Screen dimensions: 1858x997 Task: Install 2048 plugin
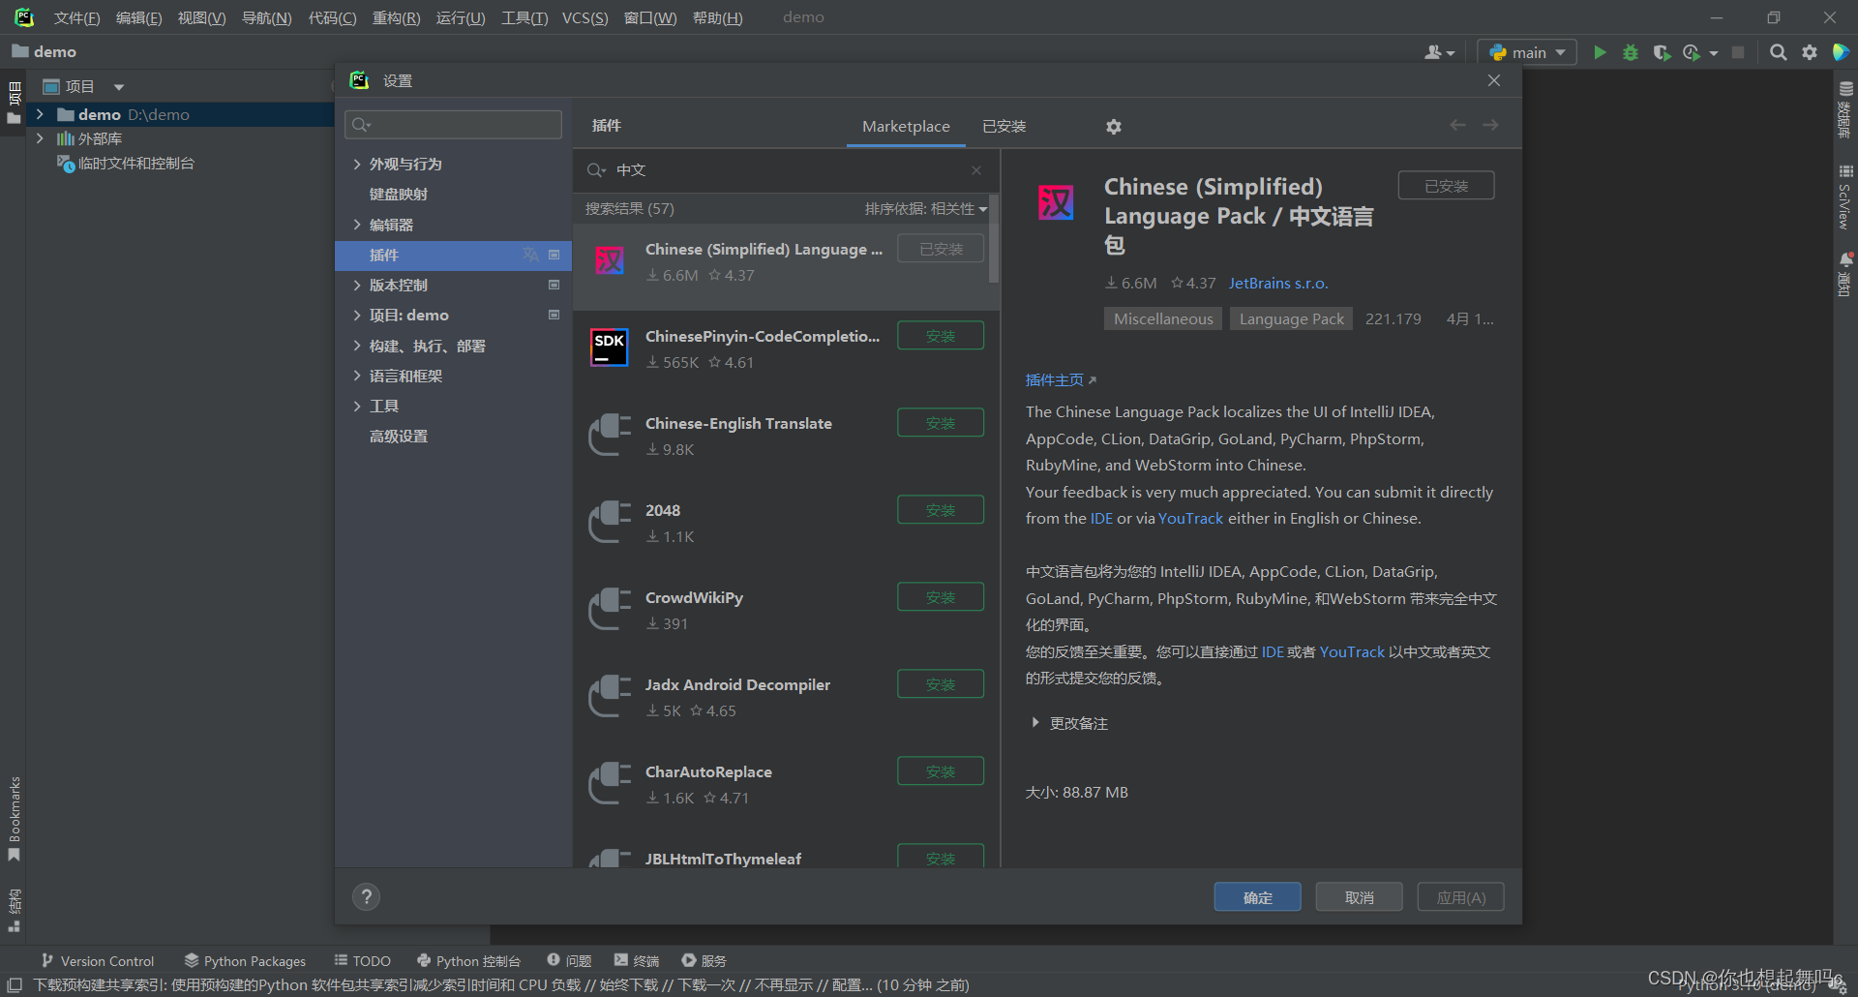tap(941, 510)
